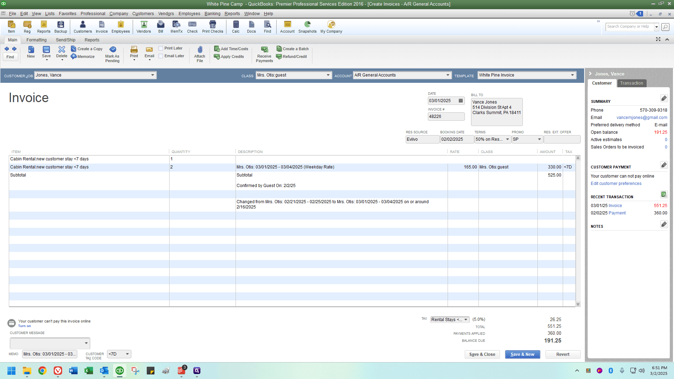
Task: Open Excel from Windows taskbar
Action: coord(88,371)
